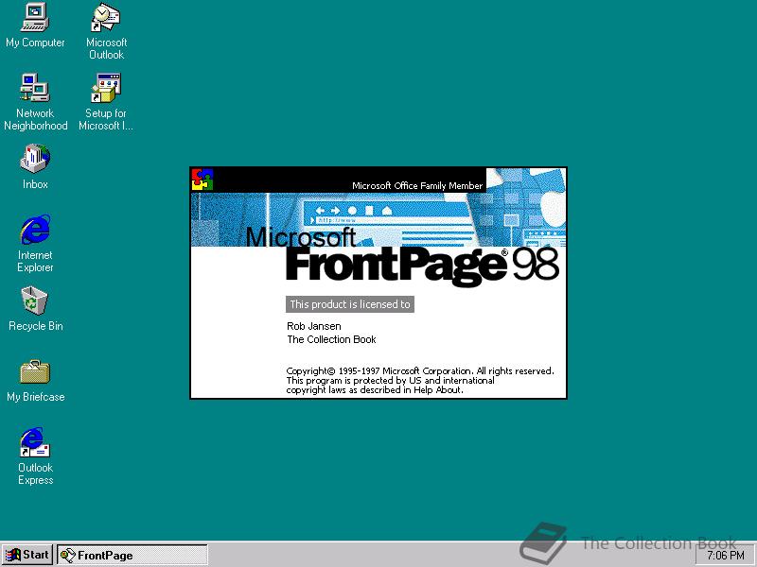Click the Copyright 1995-1997 Microsoft Corporation line
Screen dimensions: 757x567
(420, 370)
